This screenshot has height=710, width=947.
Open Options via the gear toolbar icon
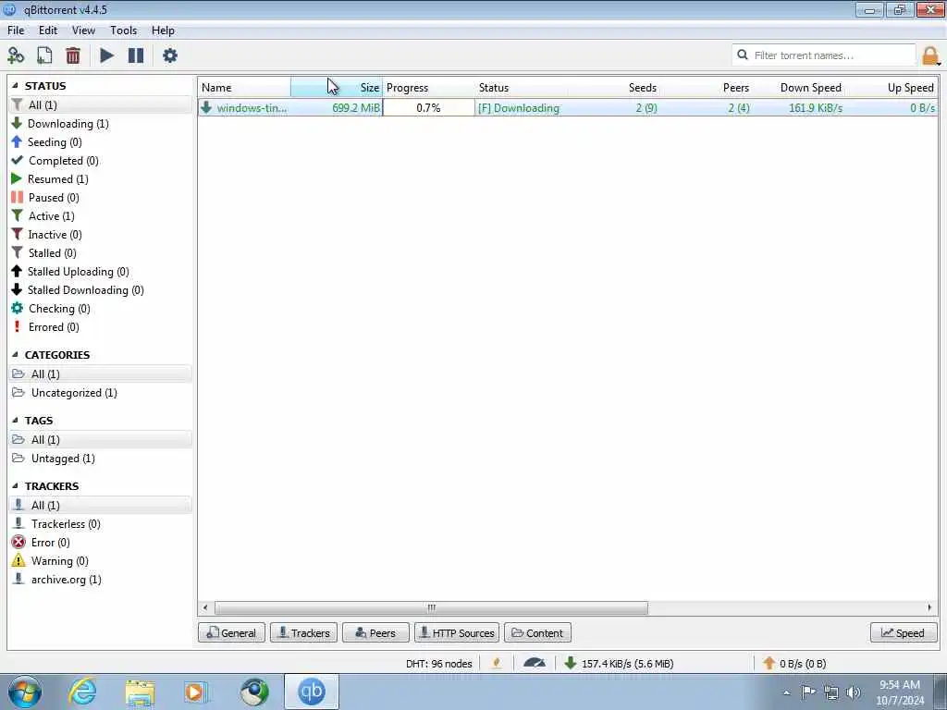coord(170,55)
